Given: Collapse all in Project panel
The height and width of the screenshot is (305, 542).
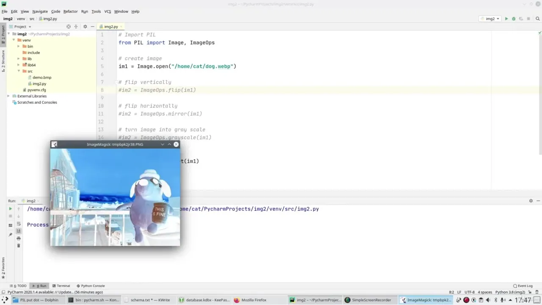Looking at the screenshot, I should pos(76,27).
